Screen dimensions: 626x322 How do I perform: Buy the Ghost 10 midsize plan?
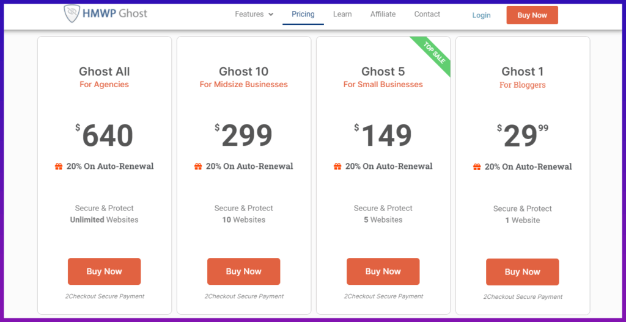pos(243,271)
